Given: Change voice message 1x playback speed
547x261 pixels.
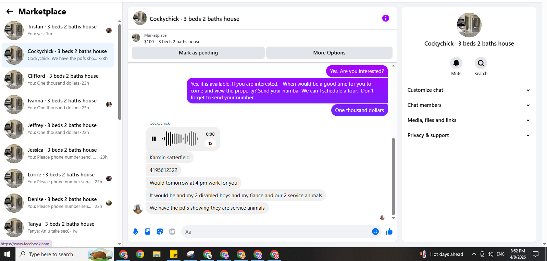Looking at the screenshot, I should pyautogui.click(x=210, y=144).
